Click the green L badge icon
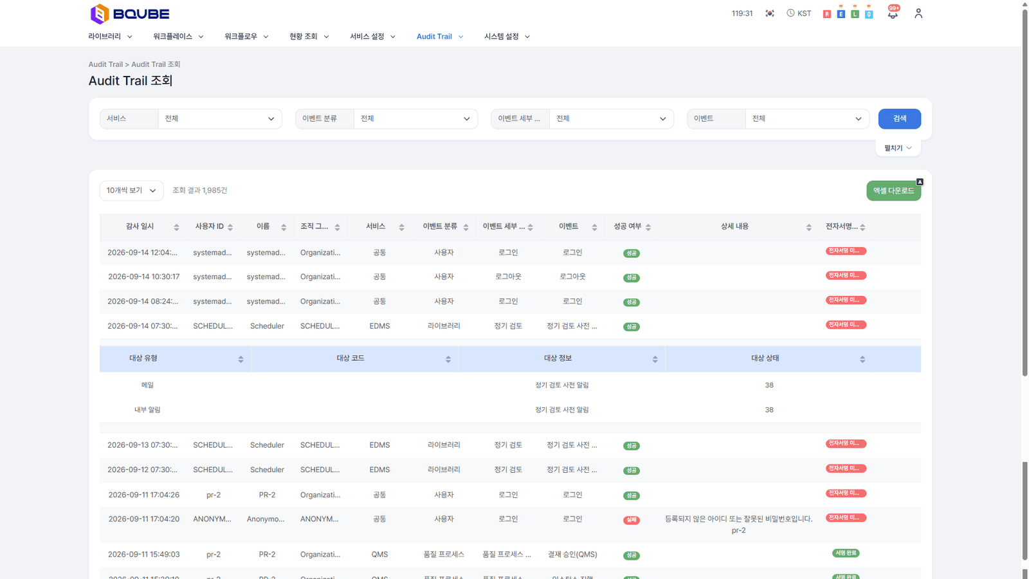1029x579 pixels. [x=855, y=14]
